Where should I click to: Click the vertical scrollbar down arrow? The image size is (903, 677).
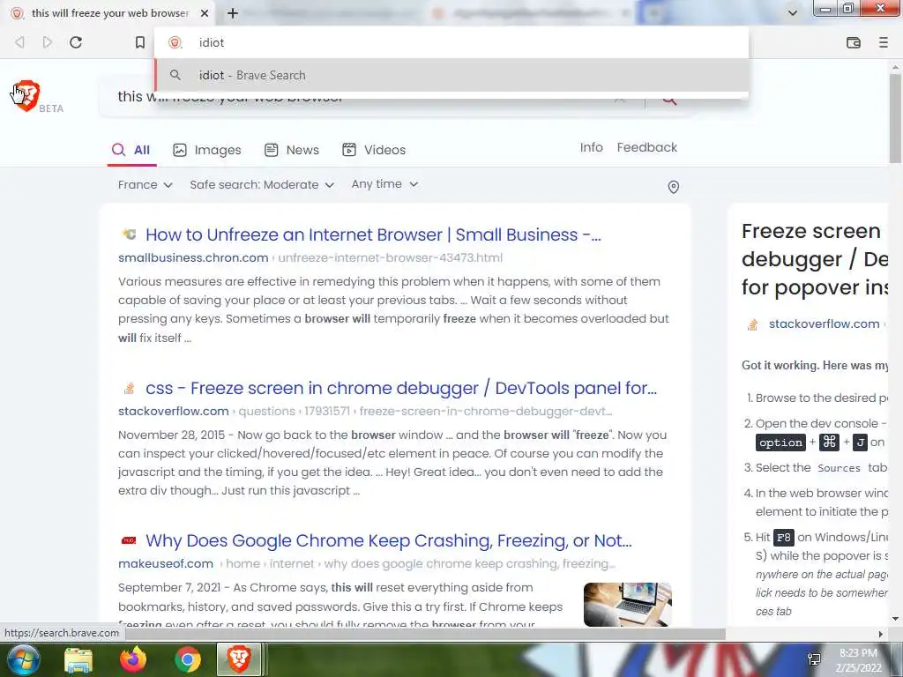tap(895, 619)
